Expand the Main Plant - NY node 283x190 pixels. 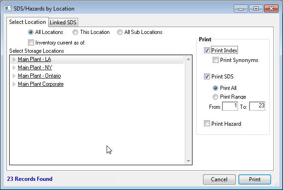click(x=14, y=67)
